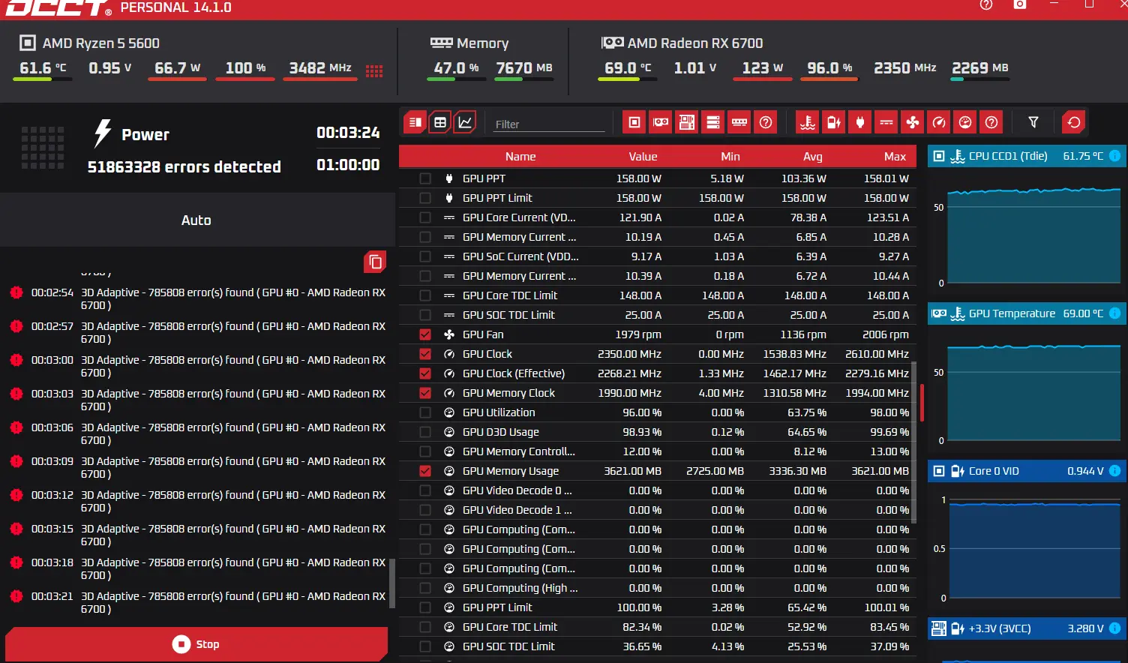Select the Core 0 VID graph header
This screenshot has width=1128, height=663.
1026,471
